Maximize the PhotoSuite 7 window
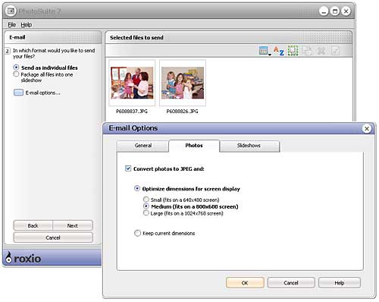The width and height of the screenshot is (379, 302). pyautogui.click(x=335, y=11)
